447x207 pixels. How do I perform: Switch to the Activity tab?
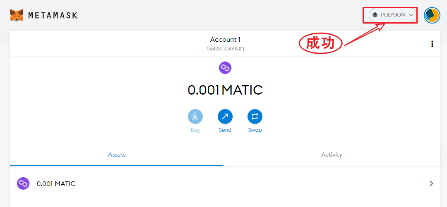[x=332, y=155]
